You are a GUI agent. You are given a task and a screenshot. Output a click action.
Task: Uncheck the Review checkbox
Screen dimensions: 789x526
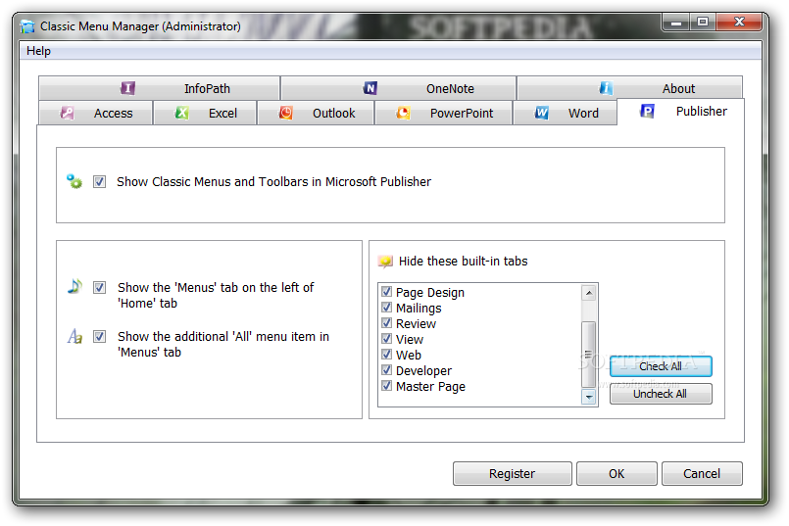click(x=386, y=323)
